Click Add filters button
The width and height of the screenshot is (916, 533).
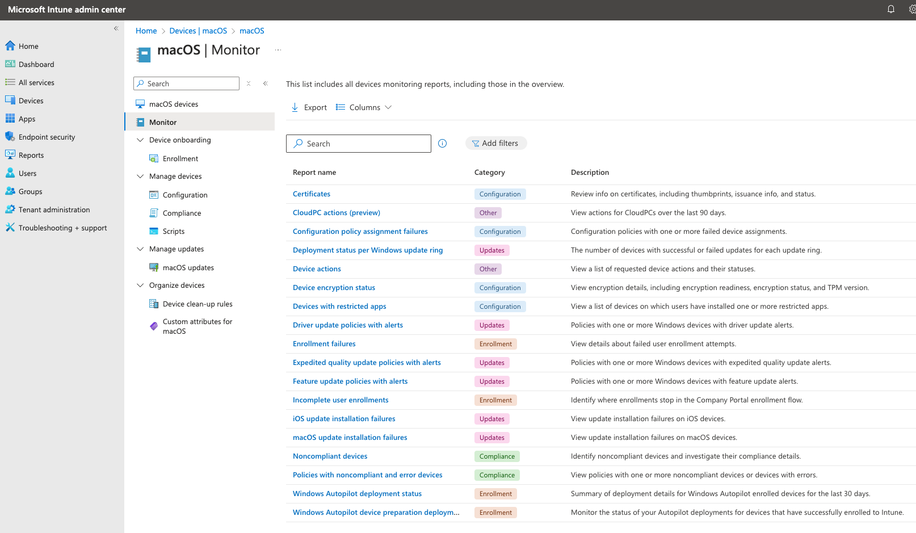[496, 143]
